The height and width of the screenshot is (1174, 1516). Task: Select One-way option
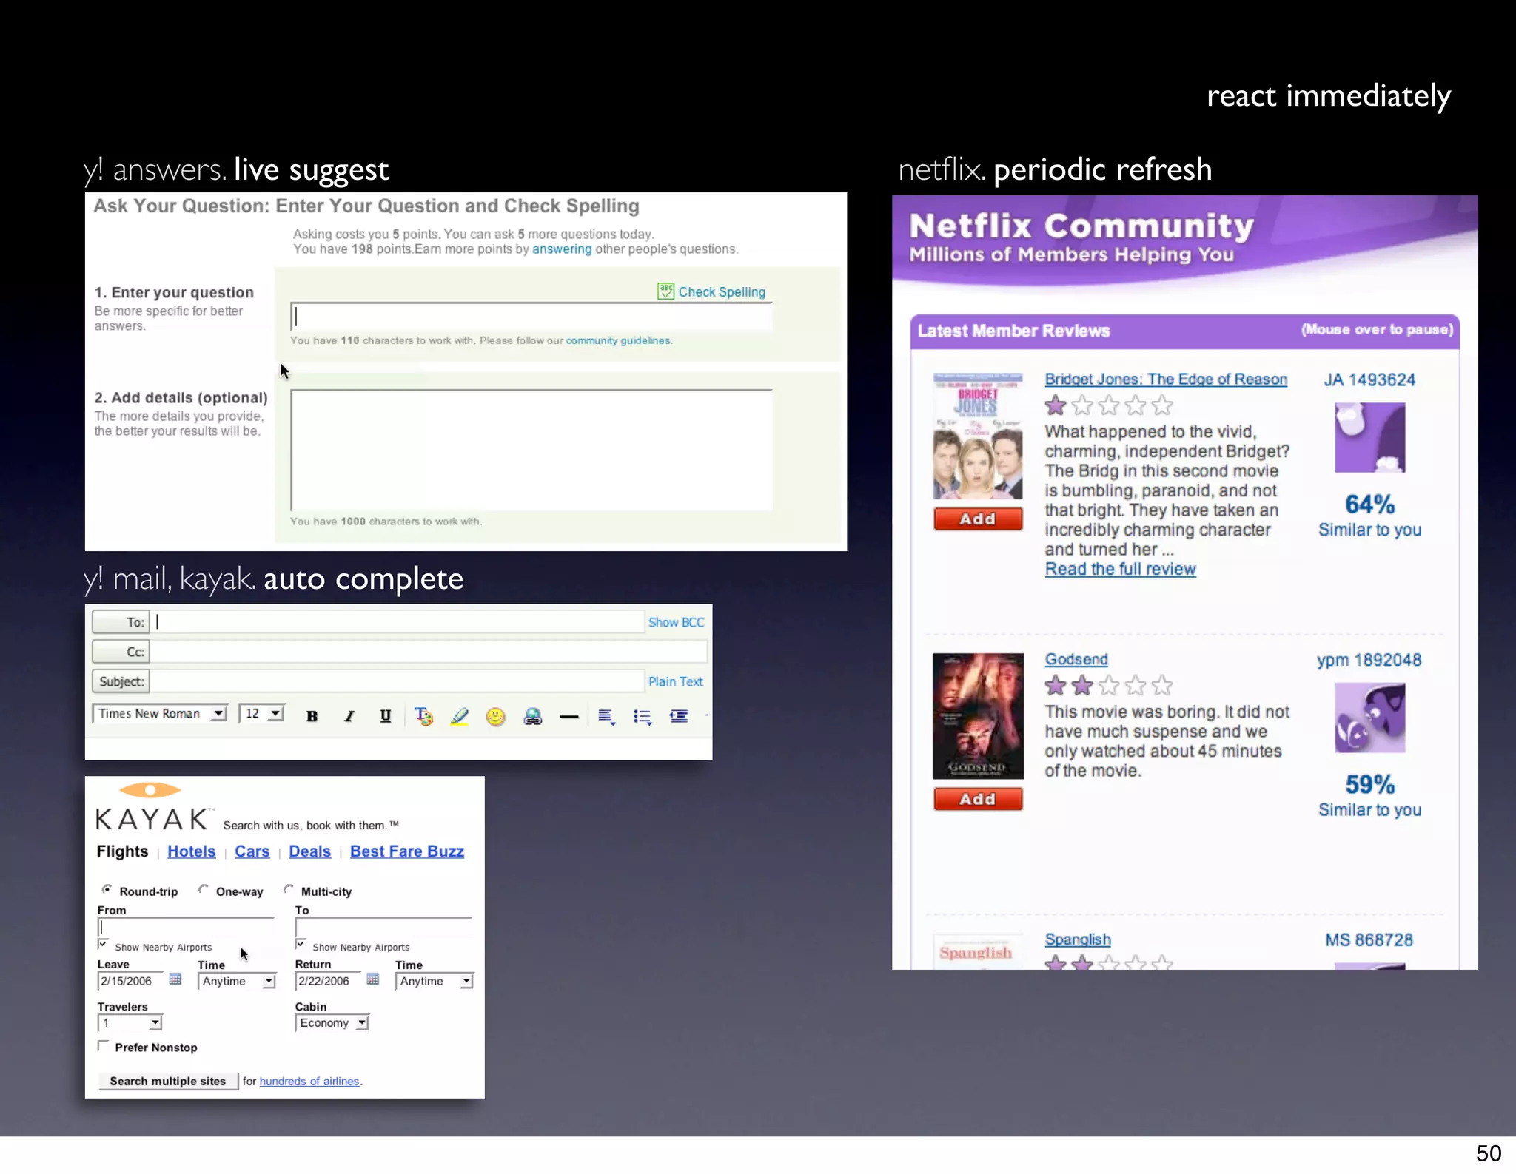[x=204, y=889]
